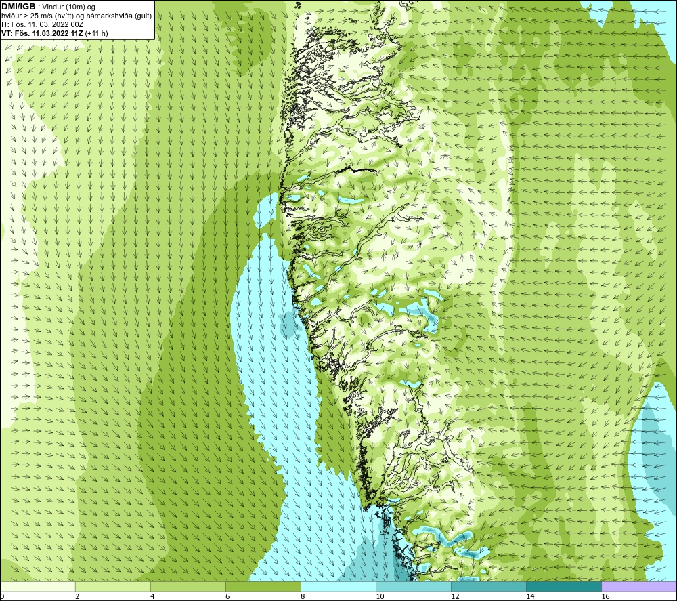This screenshot has height=601, width=677.
Task: Click the 0–2 m/s palest color swatch
Action: pyautogui.click(x=37, y=586)
